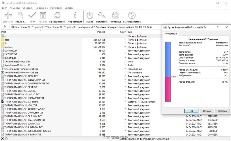Screen dimensions: 231x141
Task: Confirm with the OK button
Action: (191, 111)
